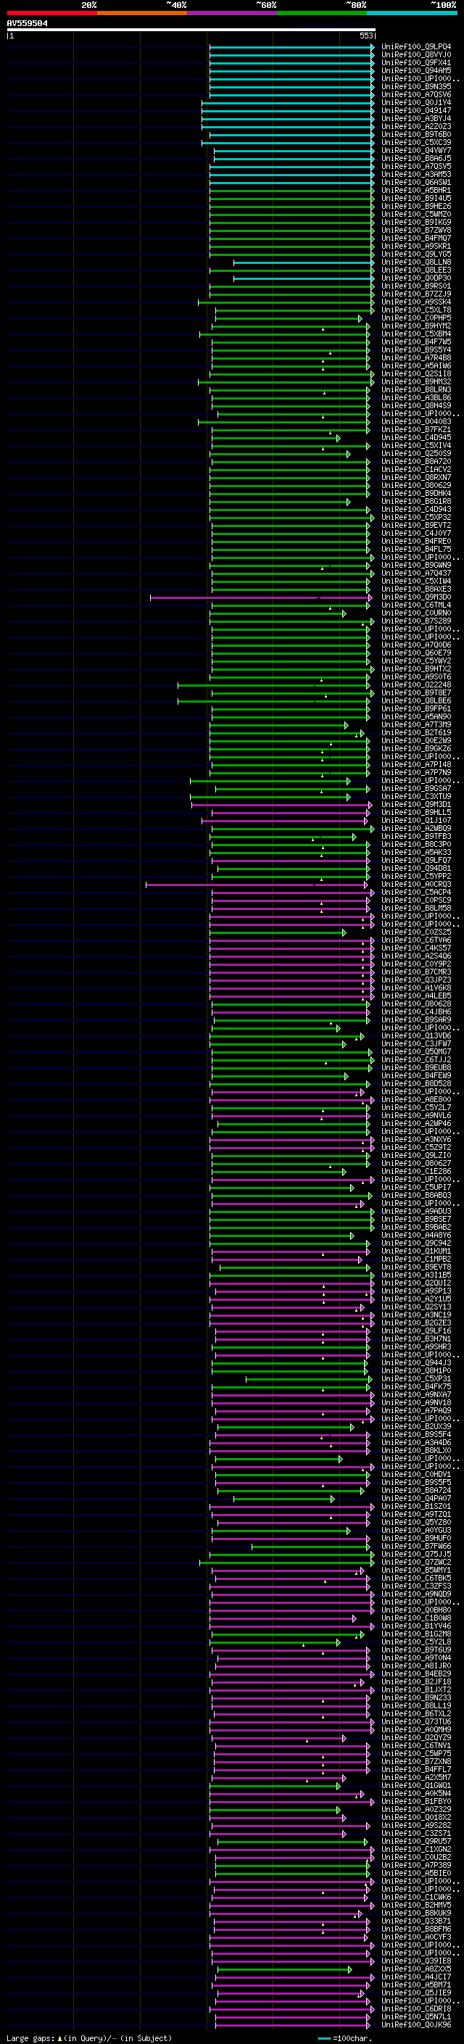
Task: Select the UniRef100_B9TFB3 entry
Action: [x=416, y=835]
